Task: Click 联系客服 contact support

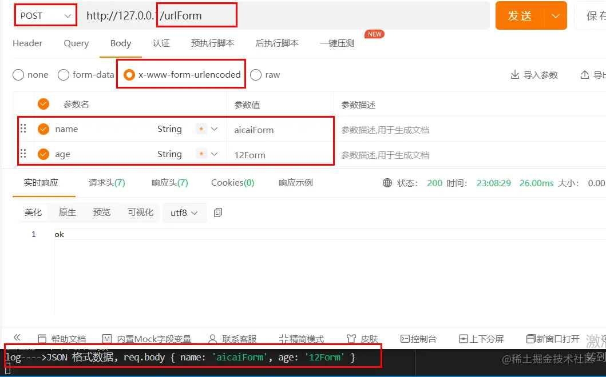Action: coord(233,339)
